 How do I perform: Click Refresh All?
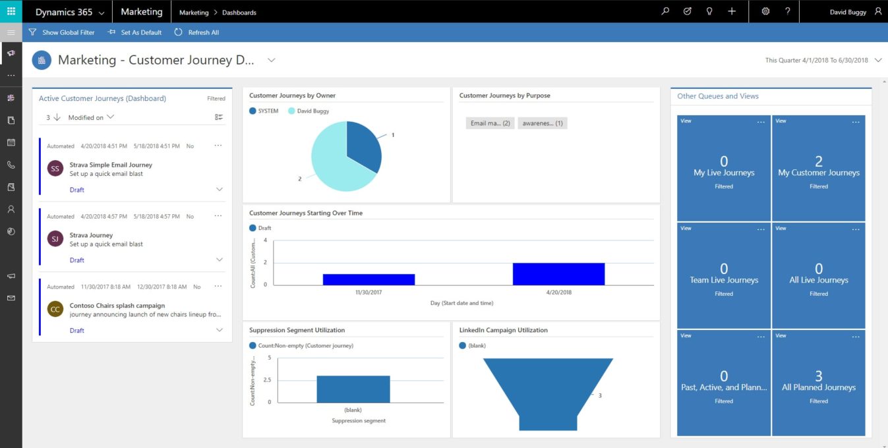196,32
